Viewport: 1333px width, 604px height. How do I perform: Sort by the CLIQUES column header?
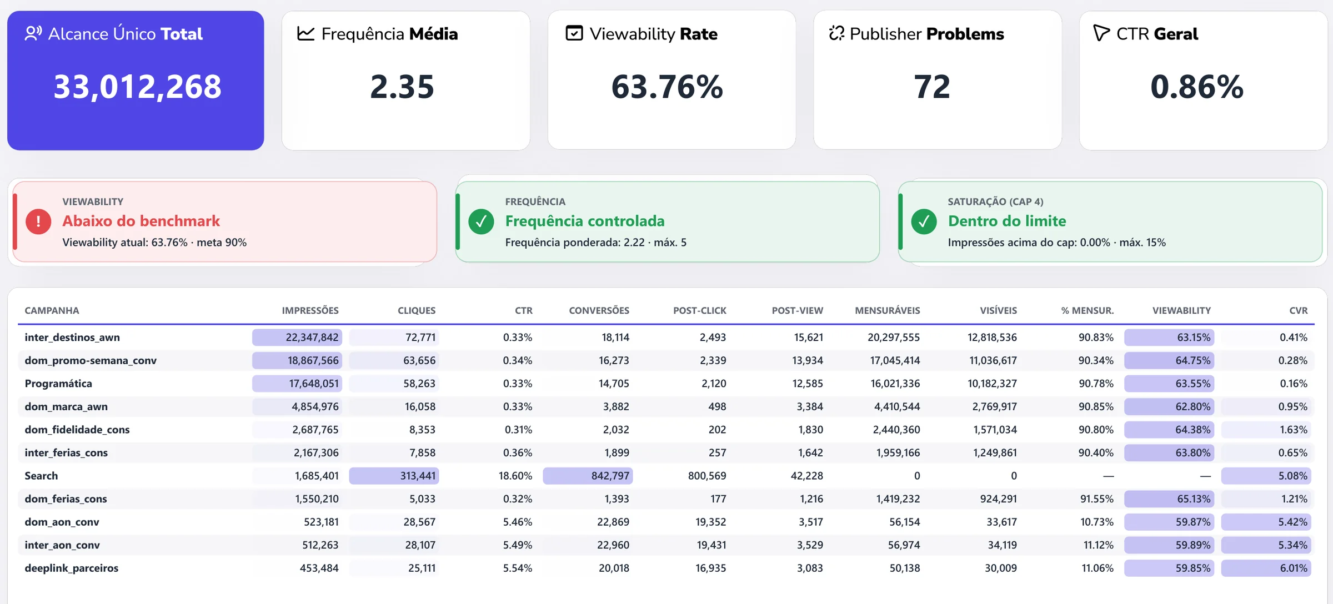pos(417,310)
